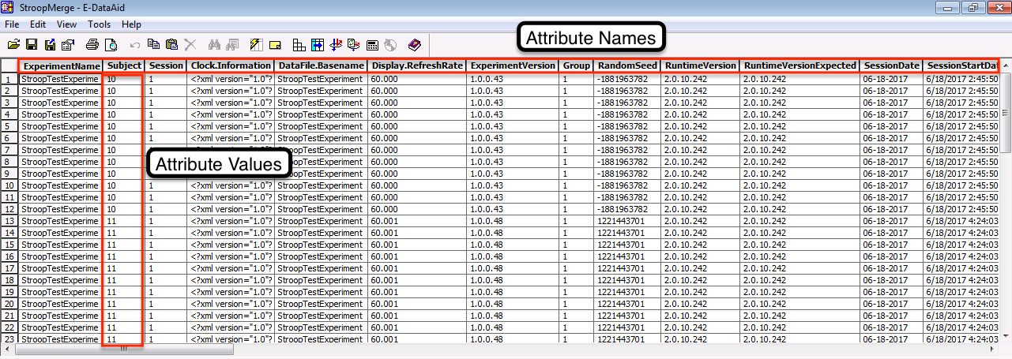This screenshot has width=1012, height=359.
Task: Click the horizontal scrollbar thumb
Action: (124, 350)
